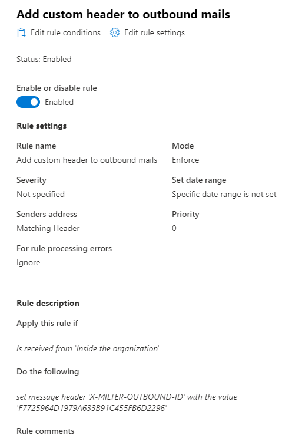Click the rule name value under Rule name

(87, 160)
